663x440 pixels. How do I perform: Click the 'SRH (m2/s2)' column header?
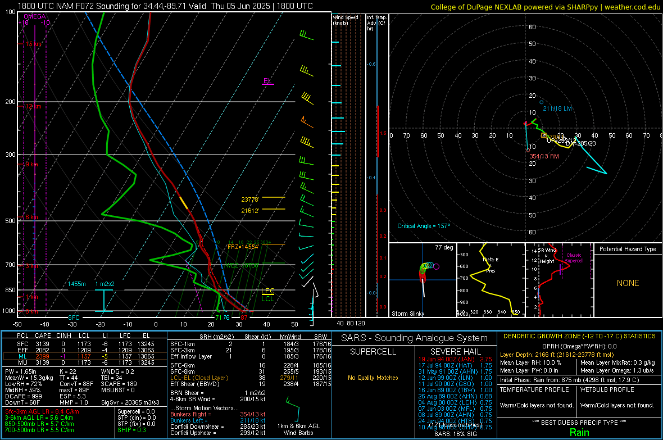(216, 337)
